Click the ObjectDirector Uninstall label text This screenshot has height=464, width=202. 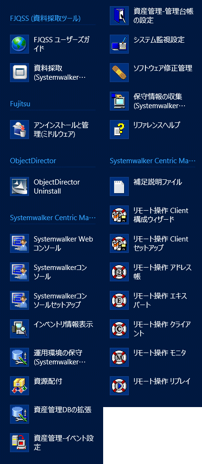point(57,186)
